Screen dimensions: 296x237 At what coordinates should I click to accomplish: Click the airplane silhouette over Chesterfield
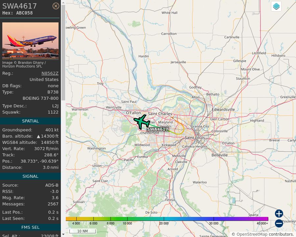[141, 122]
